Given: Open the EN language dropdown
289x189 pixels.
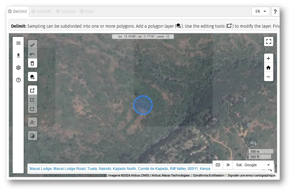Looking at the screenshot, I should (260, 11).
